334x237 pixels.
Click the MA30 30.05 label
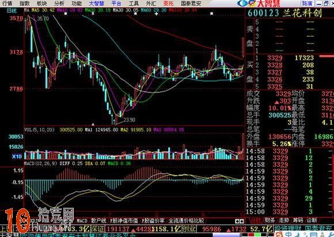[126, 10]
